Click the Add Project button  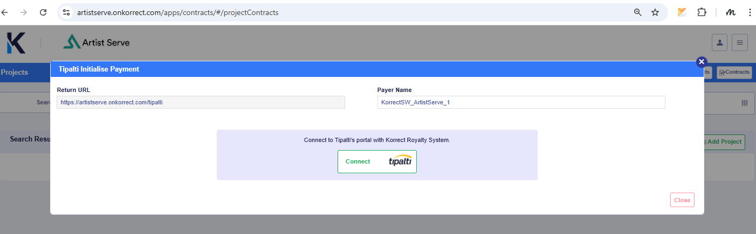coord(723,141)
